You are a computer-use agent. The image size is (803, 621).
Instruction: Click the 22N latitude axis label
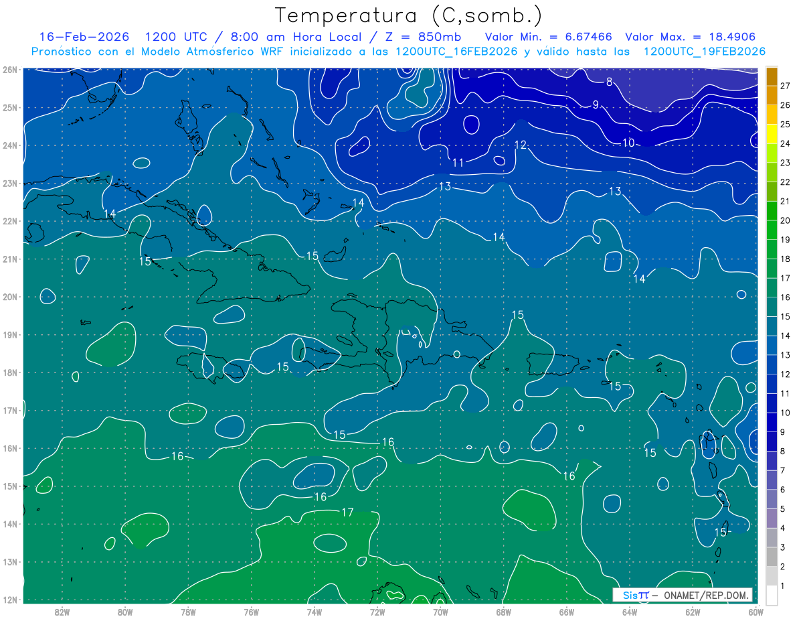(x=9, y=221)
